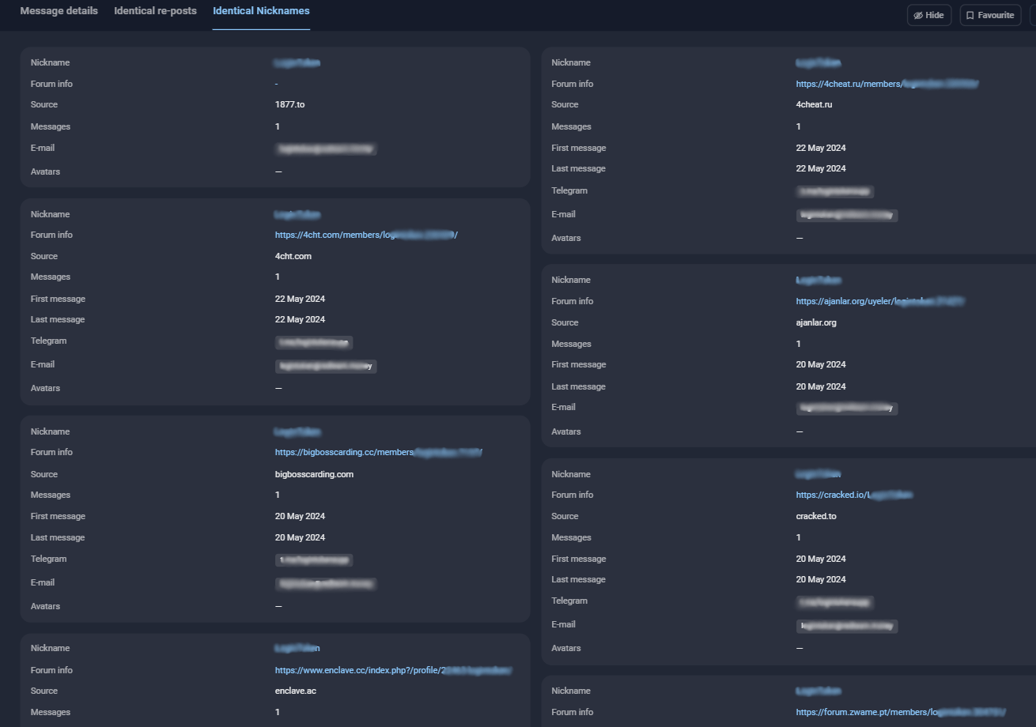Click the bookmark icon on the Favourite button
The width and height of the screenshot is (1036, 727).
pyautogui.click(x=969, y=14)
